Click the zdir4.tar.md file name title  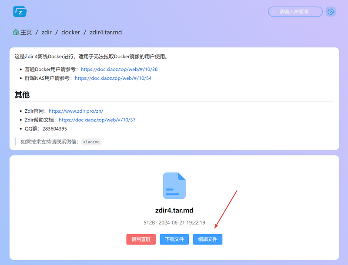coord(174,210)
